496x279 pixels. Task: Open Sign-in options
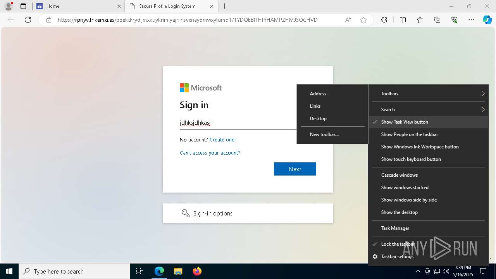(248, 213)
